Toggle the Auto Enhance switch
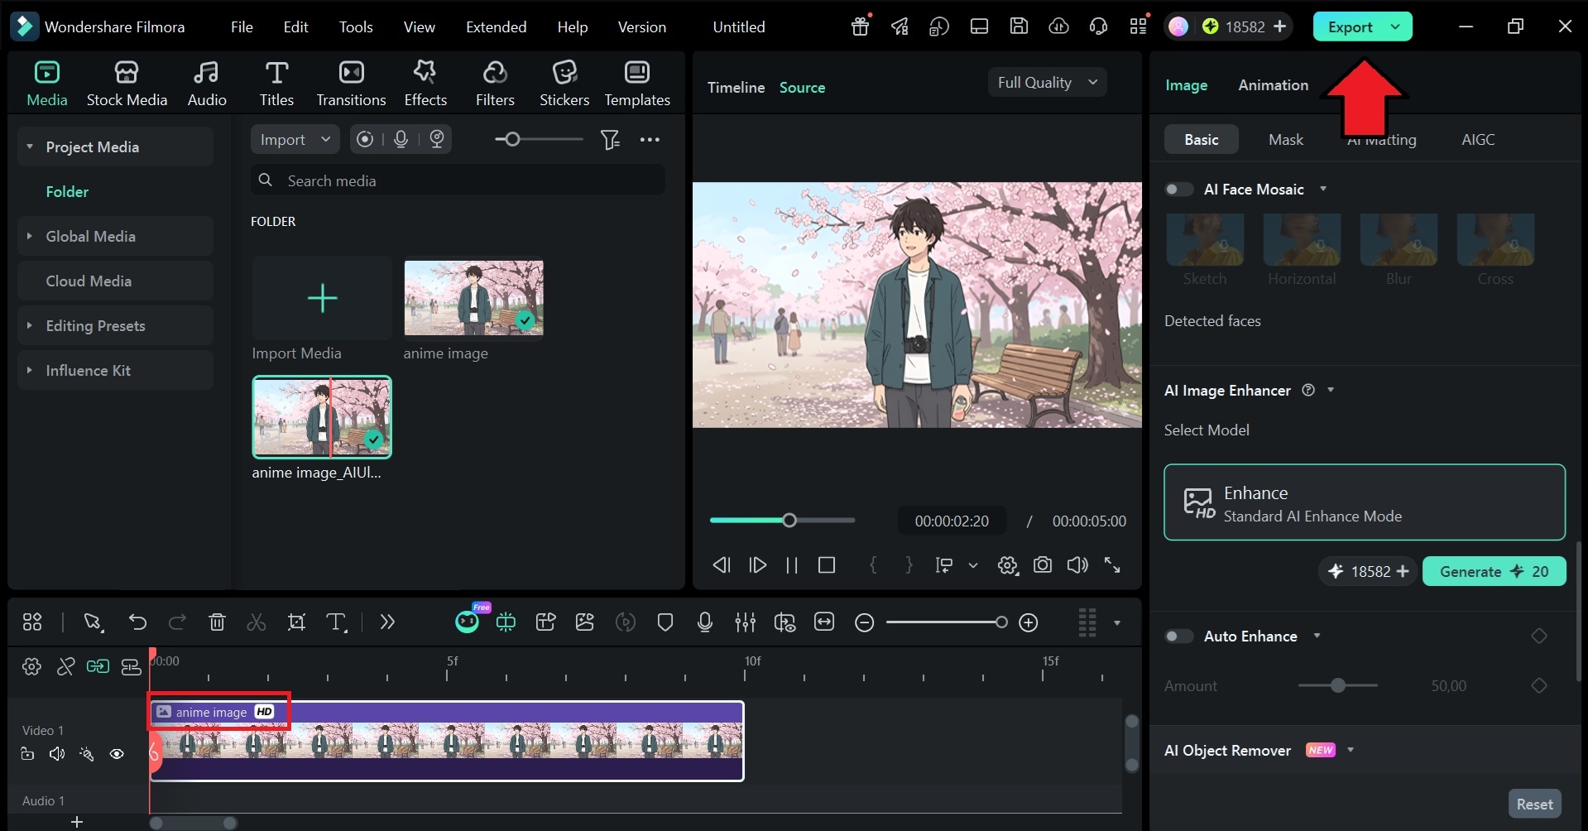Image resolution: width=1588 pixels, height=831 pixels. point(1178,636)
